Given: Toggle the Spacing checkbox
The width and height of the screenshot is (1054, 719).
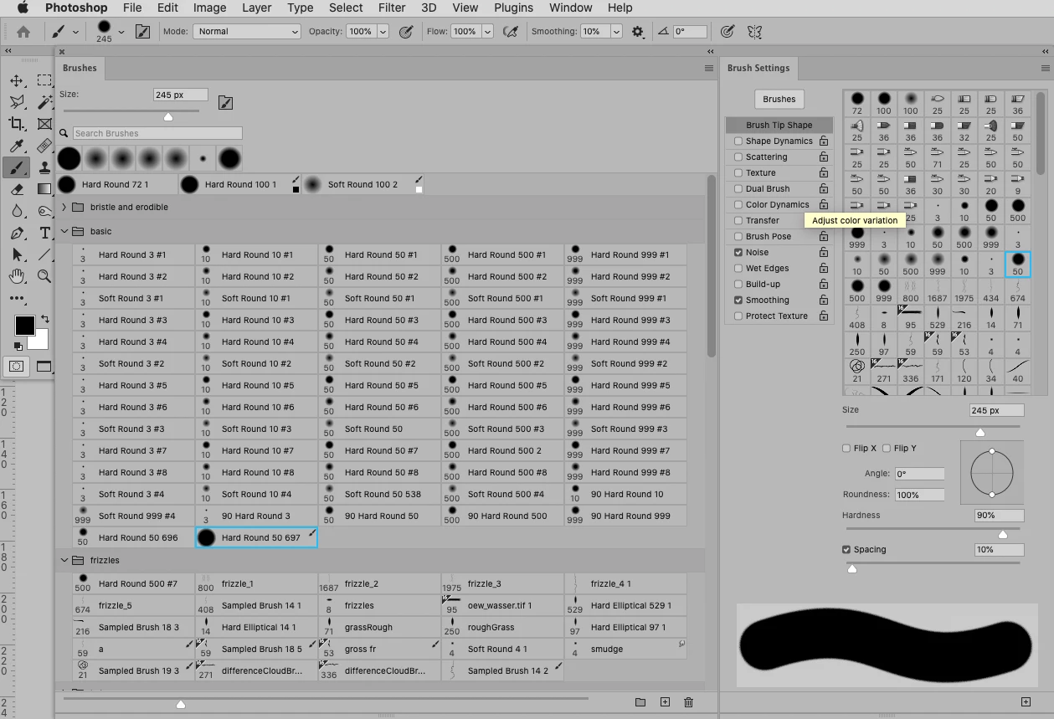Looking at the screenshot, I should [846, 549].
